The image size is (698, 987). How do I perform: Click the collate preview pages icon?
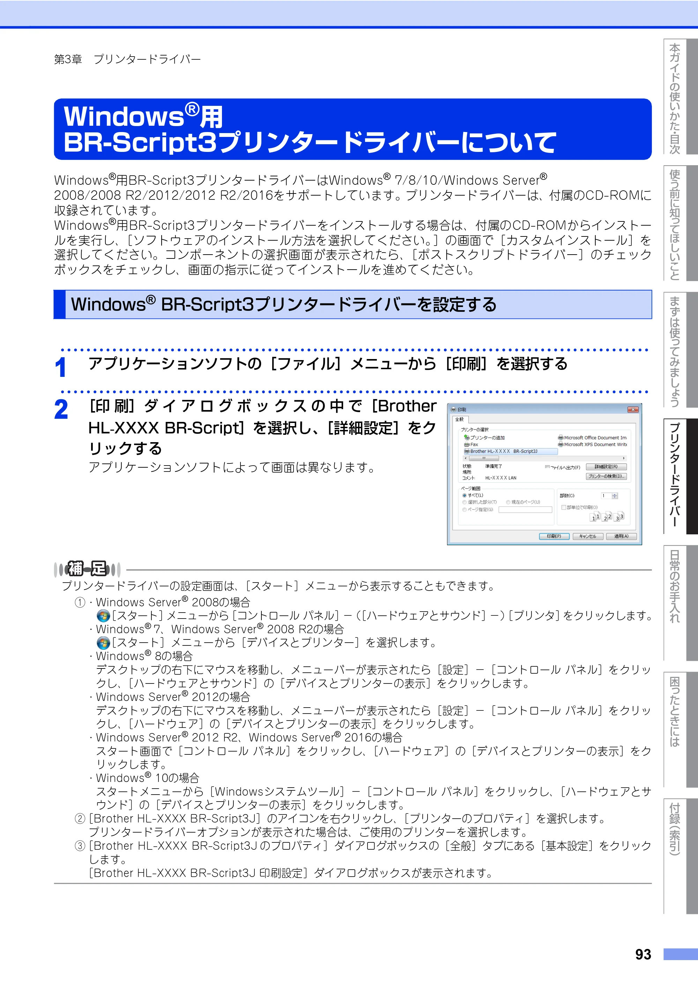[607, 517]
